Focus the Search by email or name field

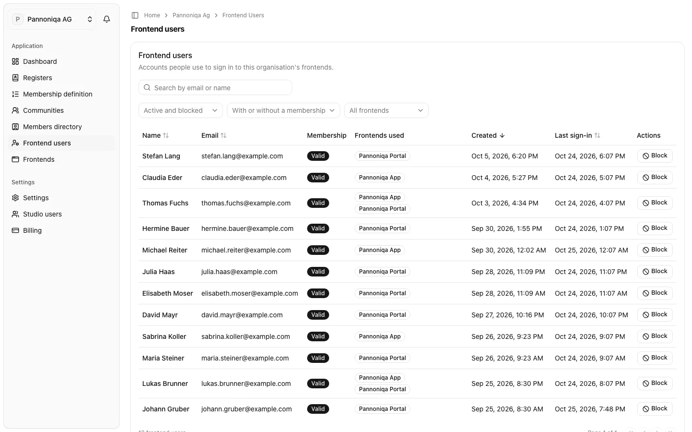[215, 87]
